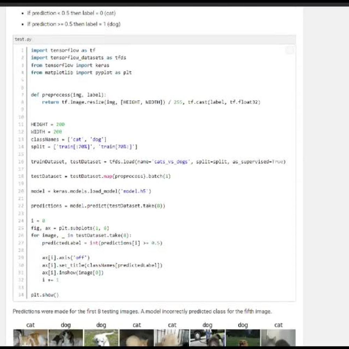Click code line 'ax[i].imshow(image[0])'
The image size is (349, 349).
73,273
